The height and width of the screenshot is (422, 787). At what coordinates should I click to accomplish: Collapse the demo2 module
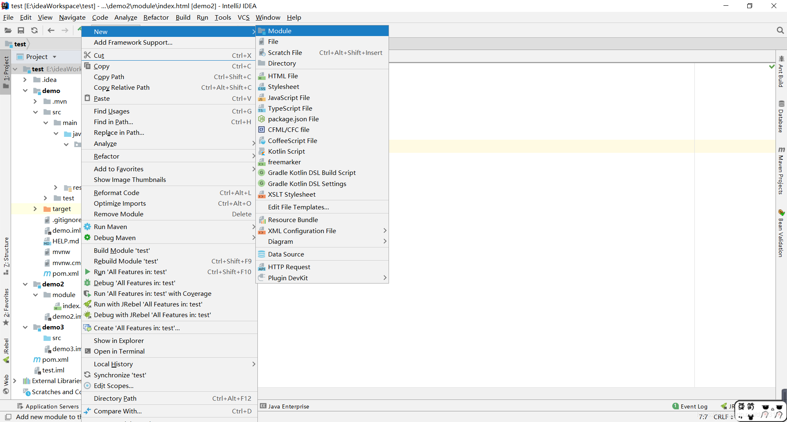(x=25, y=284)
